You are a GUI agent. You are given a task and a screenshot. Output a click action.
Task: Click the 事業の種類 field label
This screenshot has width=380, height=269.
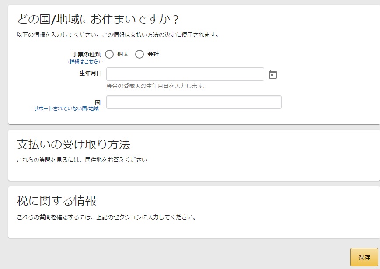pos(86,54)
